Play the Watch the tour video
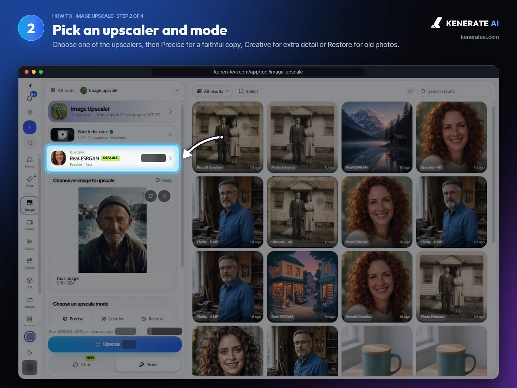This screenshot has width=517, height=388. pos(62,134)
